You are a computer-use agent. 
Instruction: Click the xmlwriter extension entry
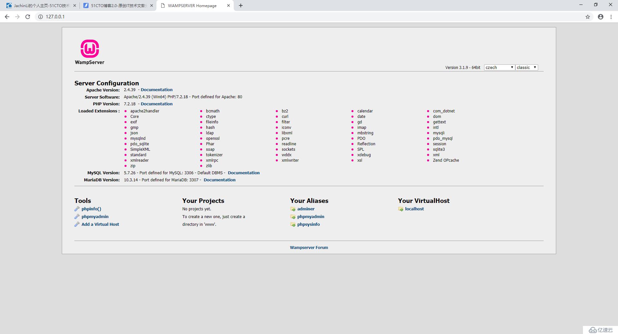[x=290, y=160]
